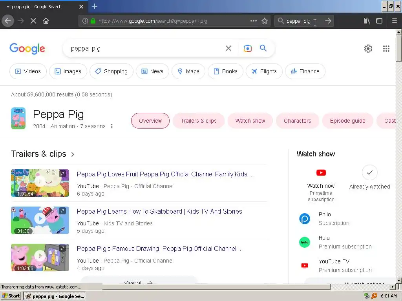Toggle the sidebar view icon
Image resolution: width=402 pixels, height=301 pixels.
point(379,21)
